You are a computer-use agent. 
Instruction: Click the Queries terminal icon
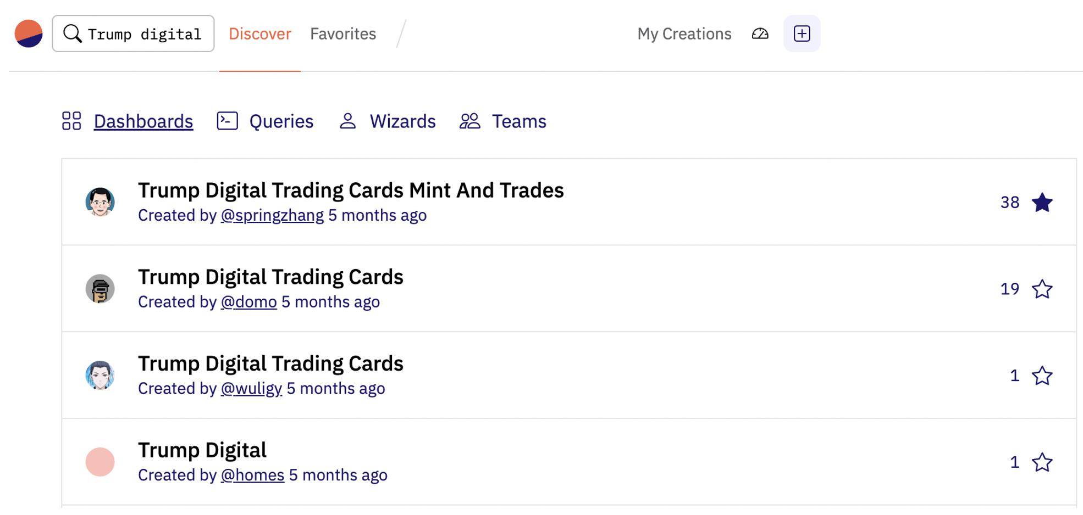[227, 121]
